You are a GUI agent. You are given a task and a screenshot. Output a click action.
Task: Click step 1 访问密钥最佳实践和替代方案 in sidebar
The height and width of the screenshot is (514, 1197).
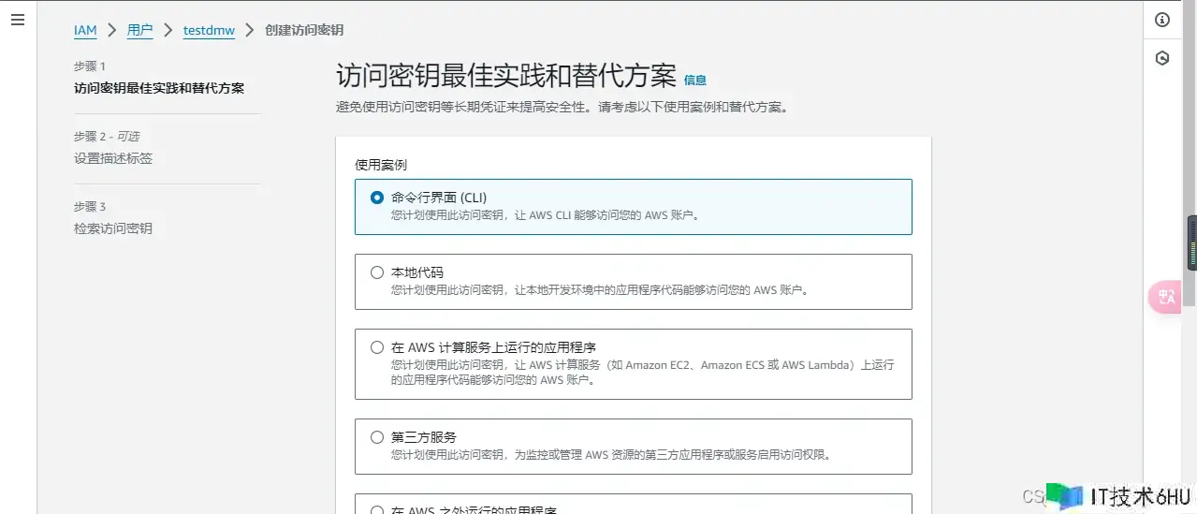pyautogui.click(x=159, y=88)
